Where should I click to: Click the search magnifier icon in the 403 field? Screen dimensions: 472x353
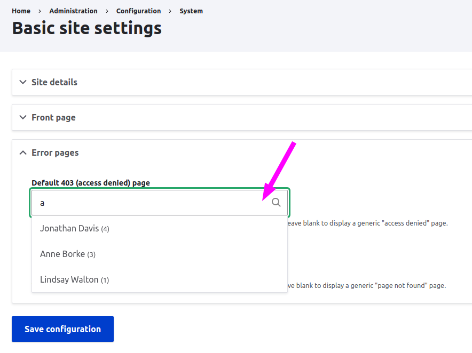(276, 202)
